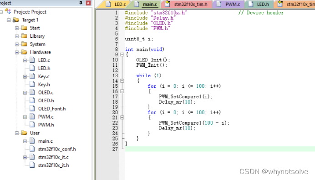Expand LED.c dependencies in tree
The height and width of the screenshot is (180, 315).
25,60
